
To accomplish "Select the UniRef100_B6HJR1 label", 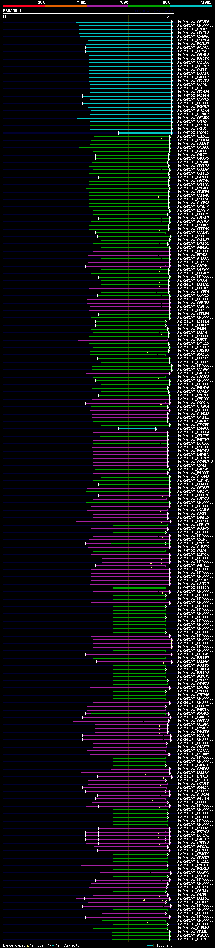I will click(x=192, y=288).
